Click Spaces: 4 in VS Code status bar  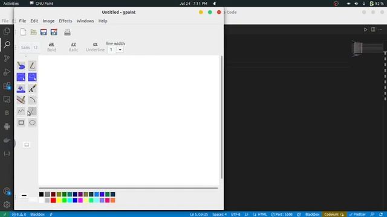(220, 215)
